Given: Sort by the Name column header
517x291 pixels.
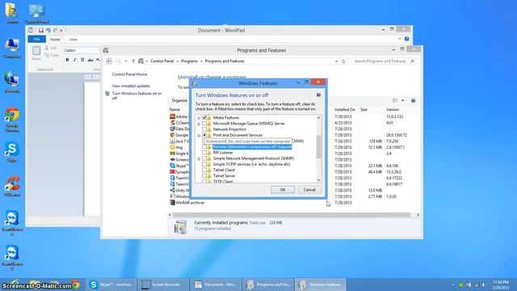Looking at the screenshot, I should click(x=174, y=110).
